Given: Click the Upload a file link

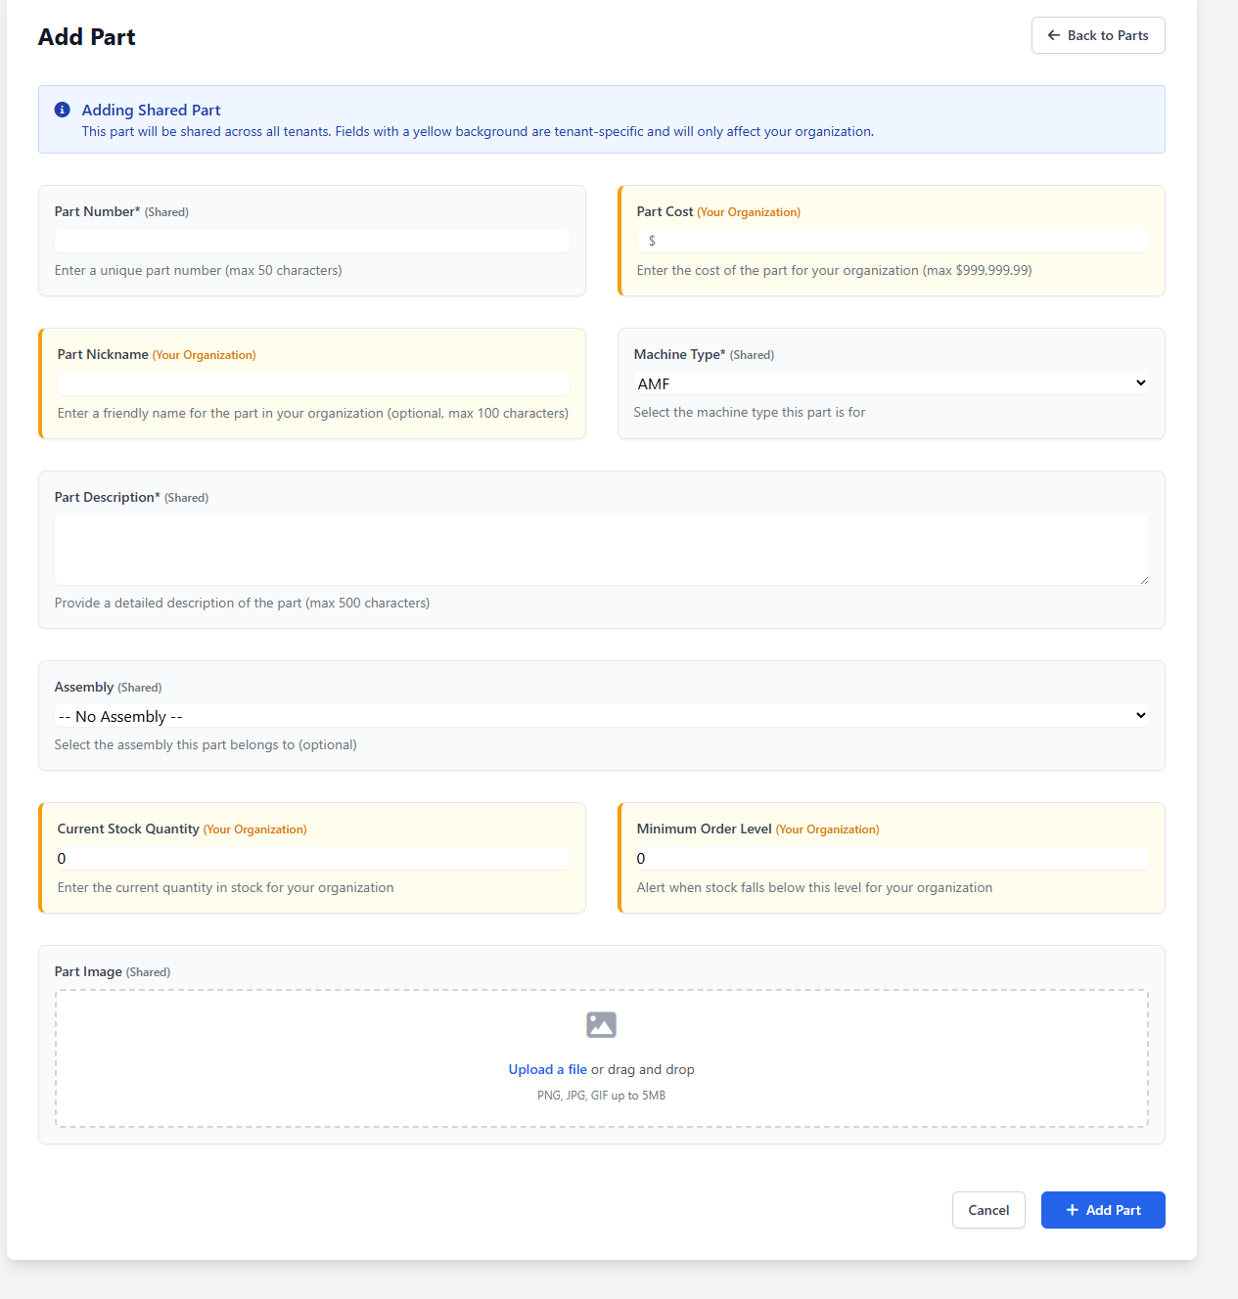Looking at the screenshot, I should tap(548, 1069).
